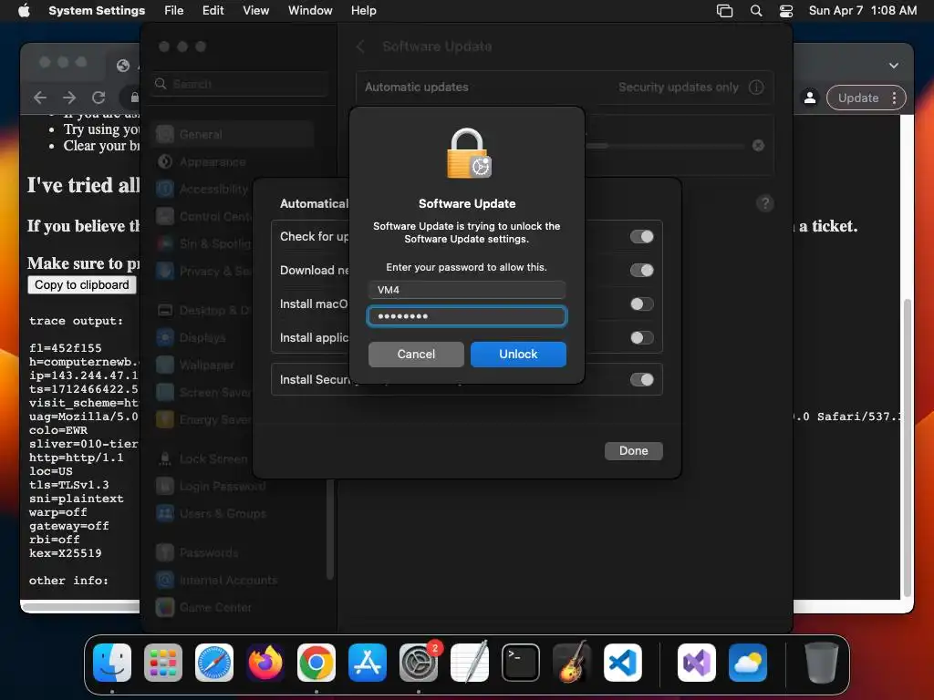Click browser back arrow
The width and height of the screenshot is (934, 700).
click(40, 98)
